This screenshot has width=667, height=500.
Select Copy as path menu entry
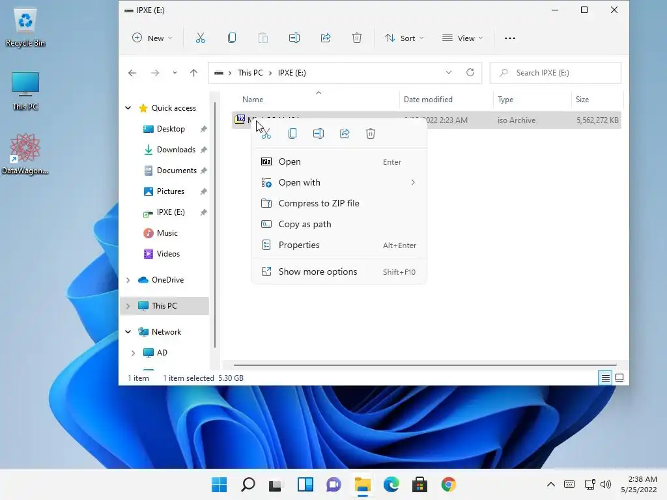(x=339, y=224)
